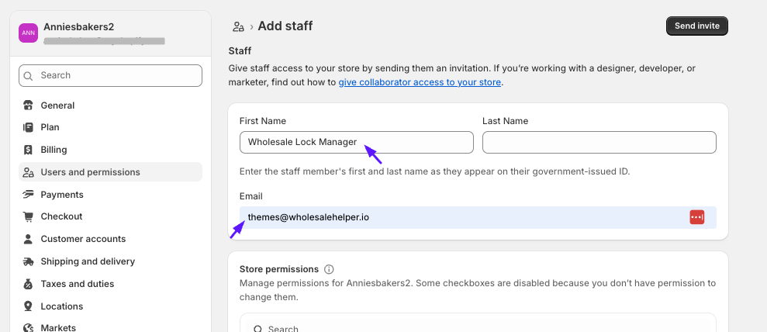The image size is (767, 332).
Task: Click the General store icon in sidebar
Action: [29, 105]
